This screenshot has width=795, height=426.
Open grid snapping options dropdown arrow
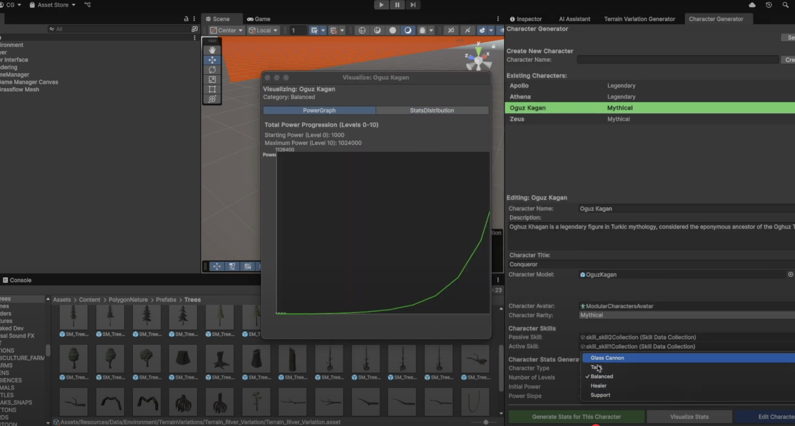[342, 30]
